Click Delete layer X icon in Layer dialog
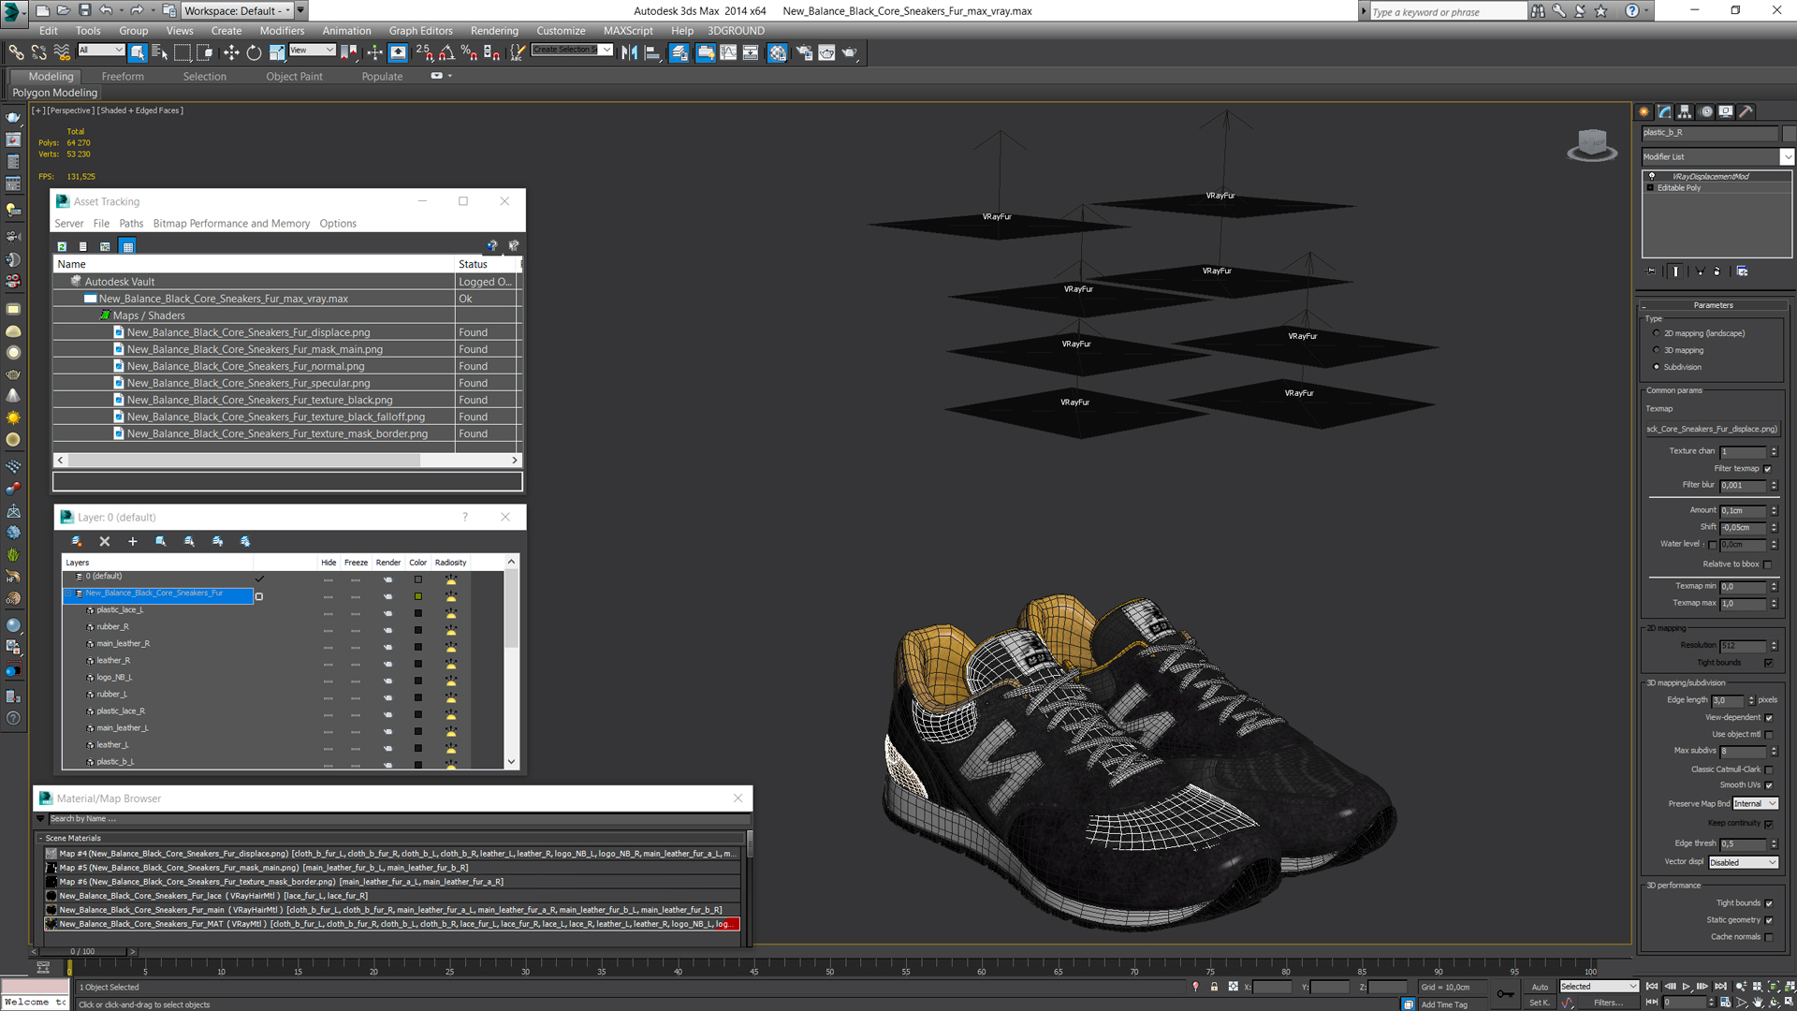Image resolution: width=1797 pixels, height=1011 pixels. (x=105, y=541)
